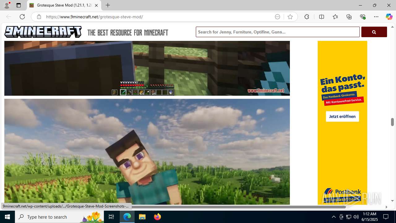View site information lock icon
This screenshot has height=223, width=396.
pos(39,17)
